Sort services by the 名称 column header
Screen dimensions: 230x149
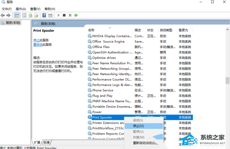(92, 30)
